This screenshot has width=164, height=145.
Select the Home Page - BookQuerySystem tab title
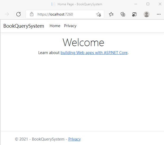coord(80,4)
